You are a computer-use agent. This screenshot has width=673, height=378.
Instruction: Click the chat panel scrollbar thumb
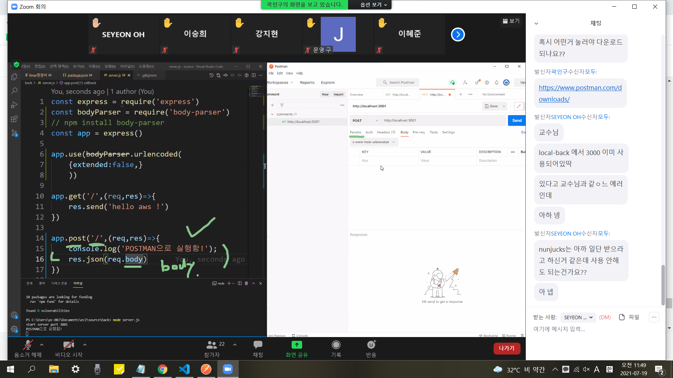663,285
